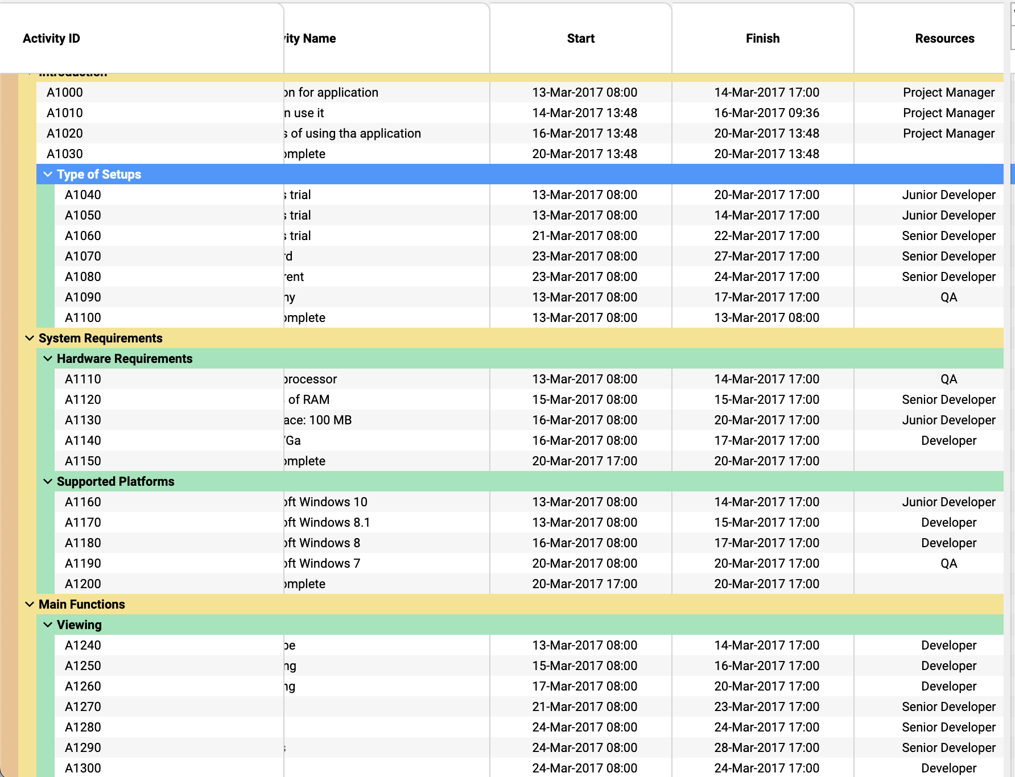Screen dimensions: 1015x777
Task: Select activity row A1000
Action: (65, 93)
